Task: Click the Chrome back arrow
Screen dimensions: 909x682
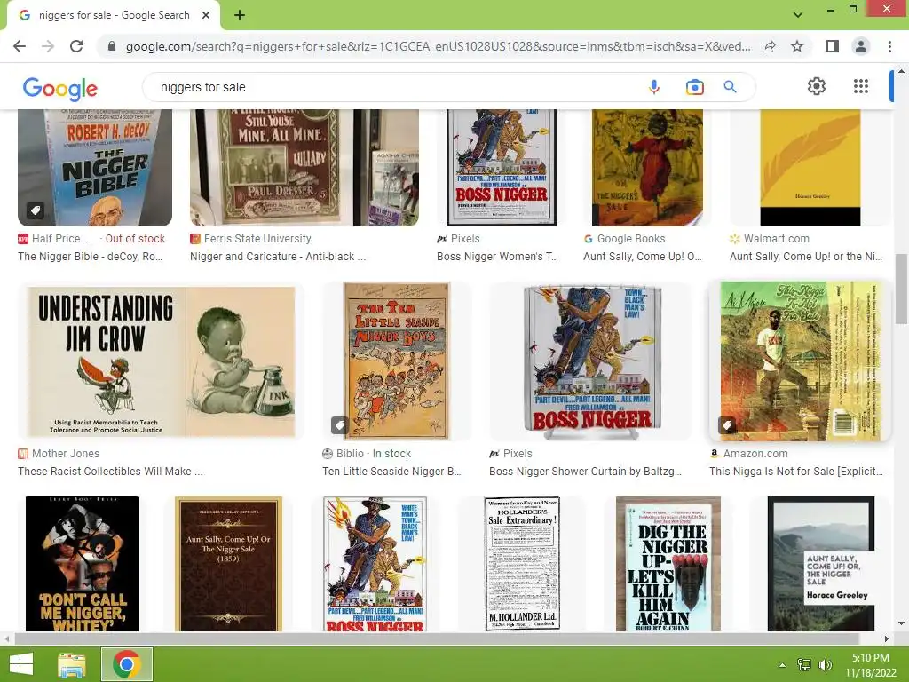Action: tap(20, 46)
